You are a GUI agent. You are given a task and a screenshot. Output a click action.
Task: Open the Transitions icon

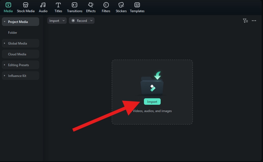75,5
